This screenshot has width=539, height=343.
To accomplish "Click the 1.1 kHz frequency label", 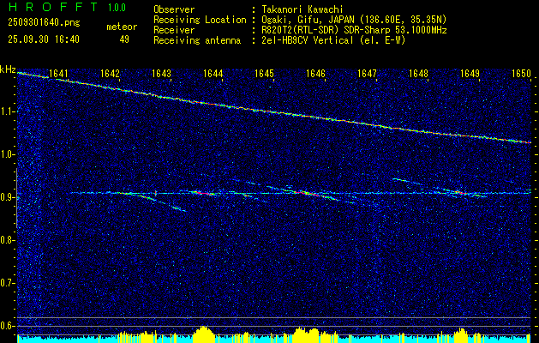I will pos(8,111).
